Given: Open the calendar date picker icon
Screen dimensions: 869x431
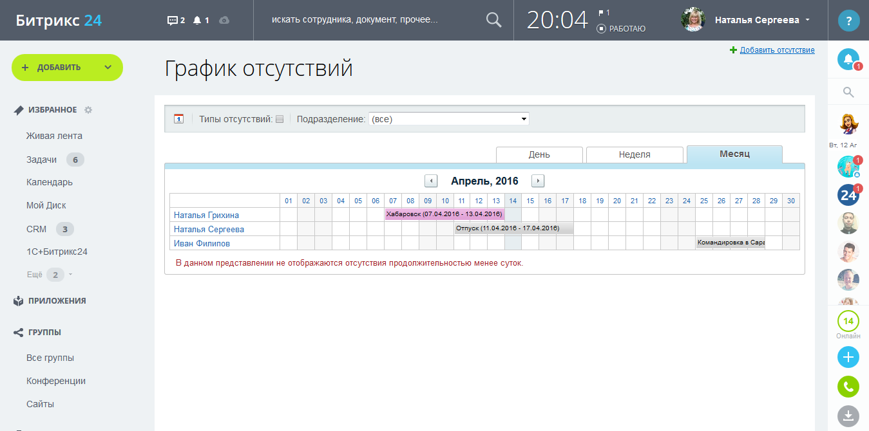Looking at the screenshot, I should click(178, 118).
